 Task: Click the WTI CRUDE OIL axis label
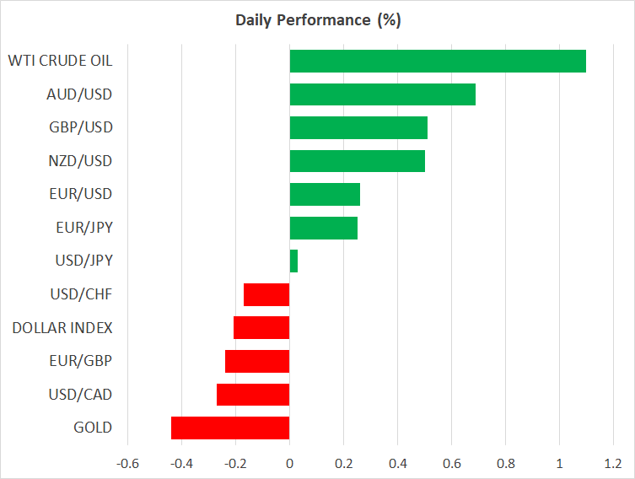(x=60, y=61)
